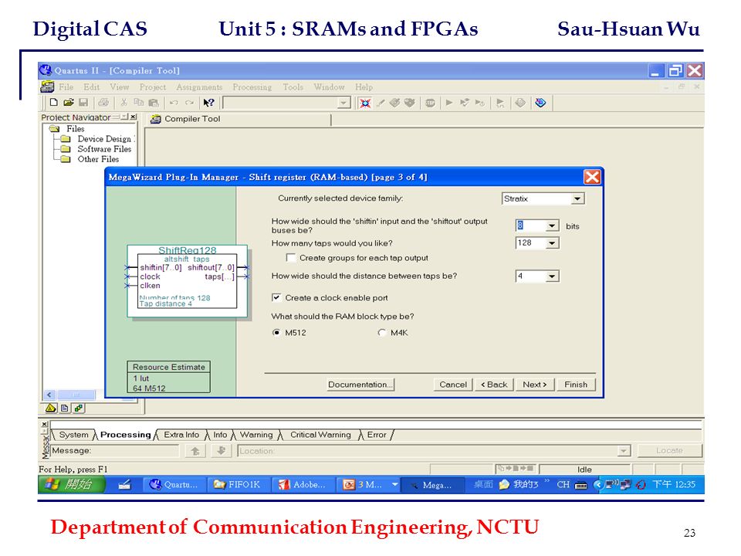Viewport: 741px width, 556px height.
Task: Open the message Location dropdown
Action: [x=624, y=451]
